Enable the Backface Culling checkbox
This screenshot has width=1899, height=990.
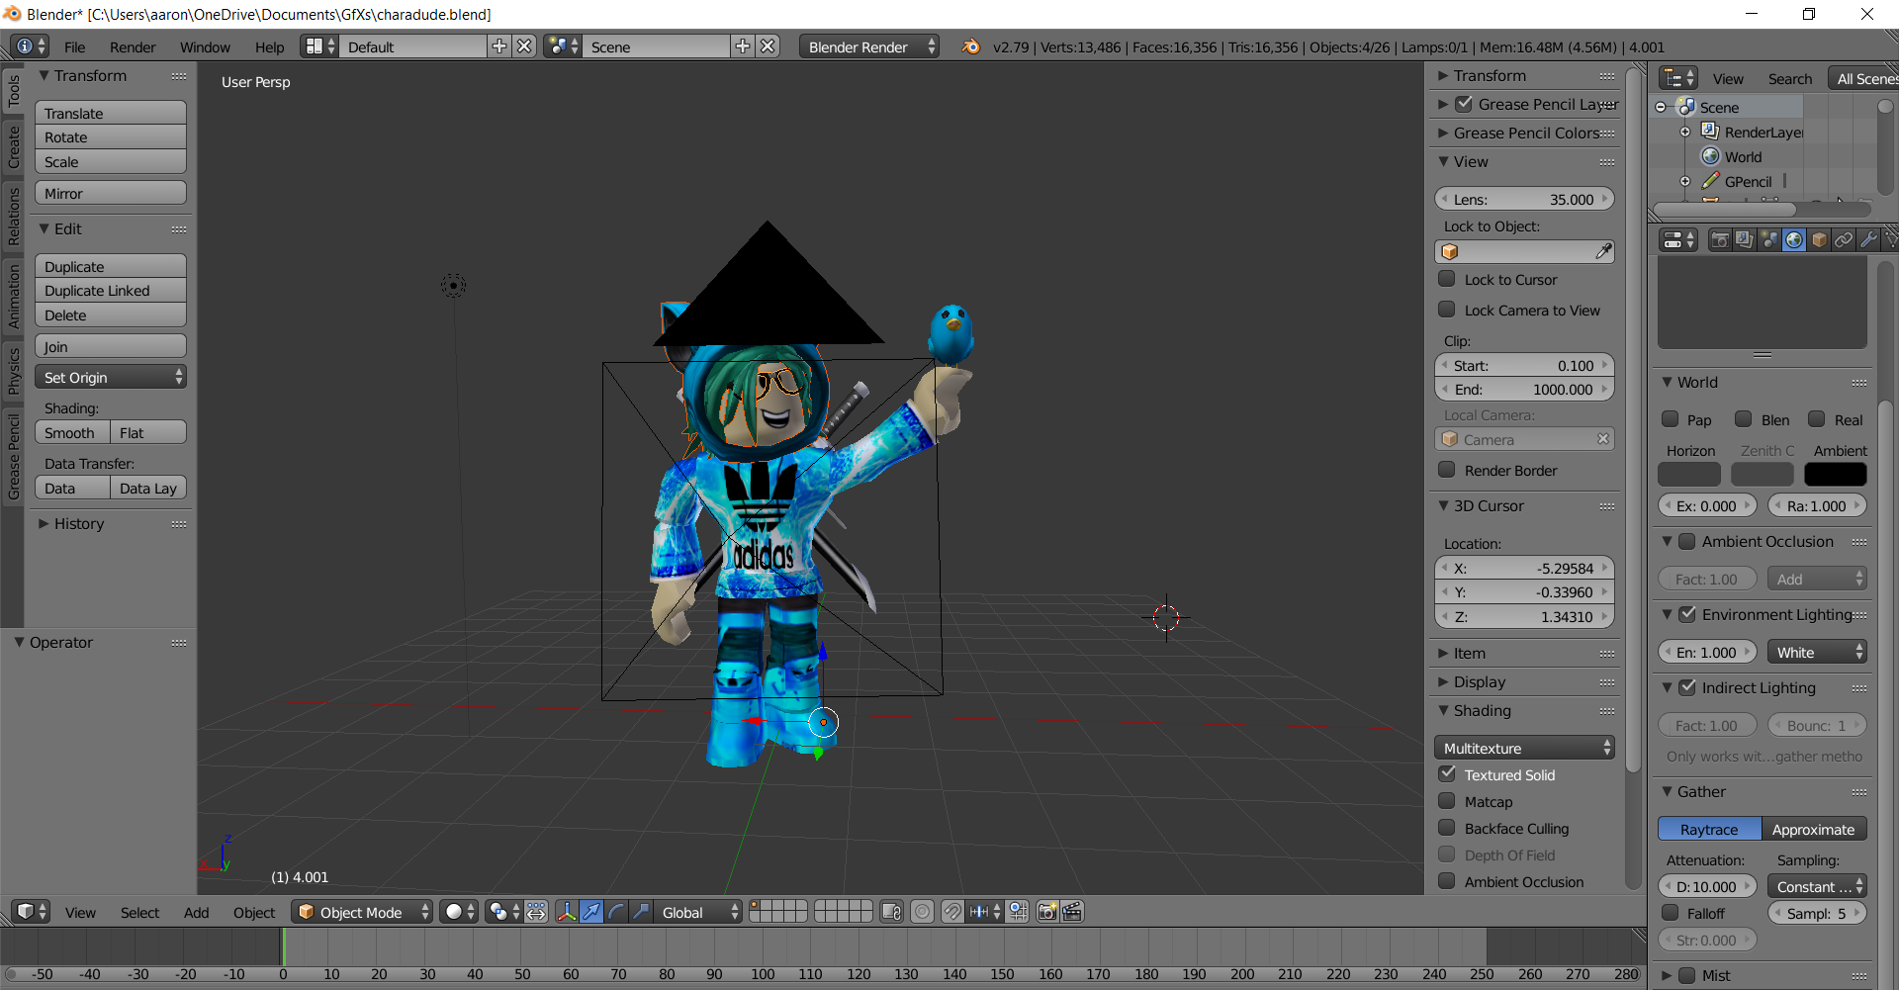(x=1447, y=828)
